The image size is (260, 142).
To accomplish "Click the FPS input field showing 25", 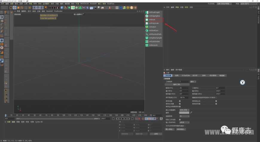I will [184, 88].
